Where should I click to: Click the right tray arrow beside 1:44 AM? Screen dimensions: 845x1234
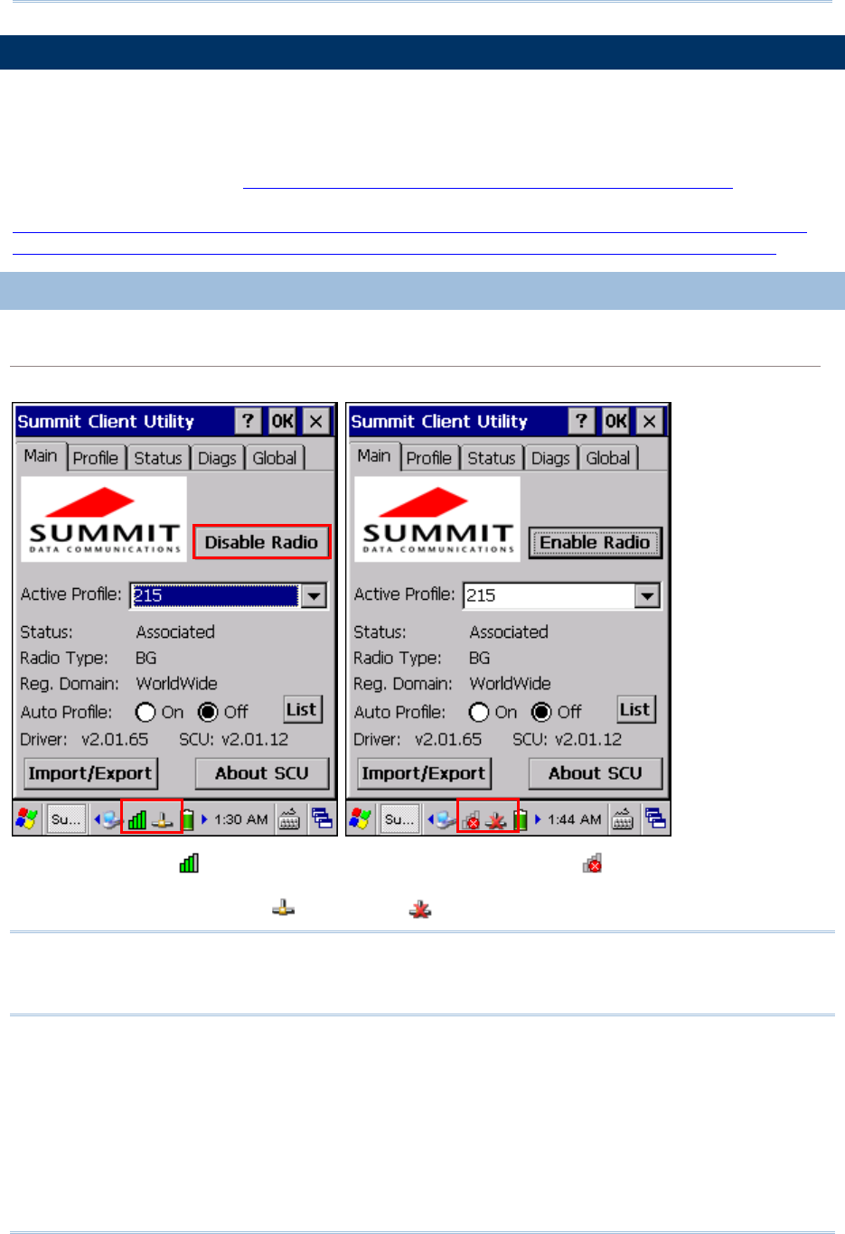click(539, 819)
